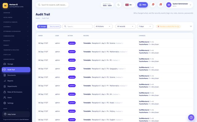Expand the Overview sidebar section

tap(16, 13)
